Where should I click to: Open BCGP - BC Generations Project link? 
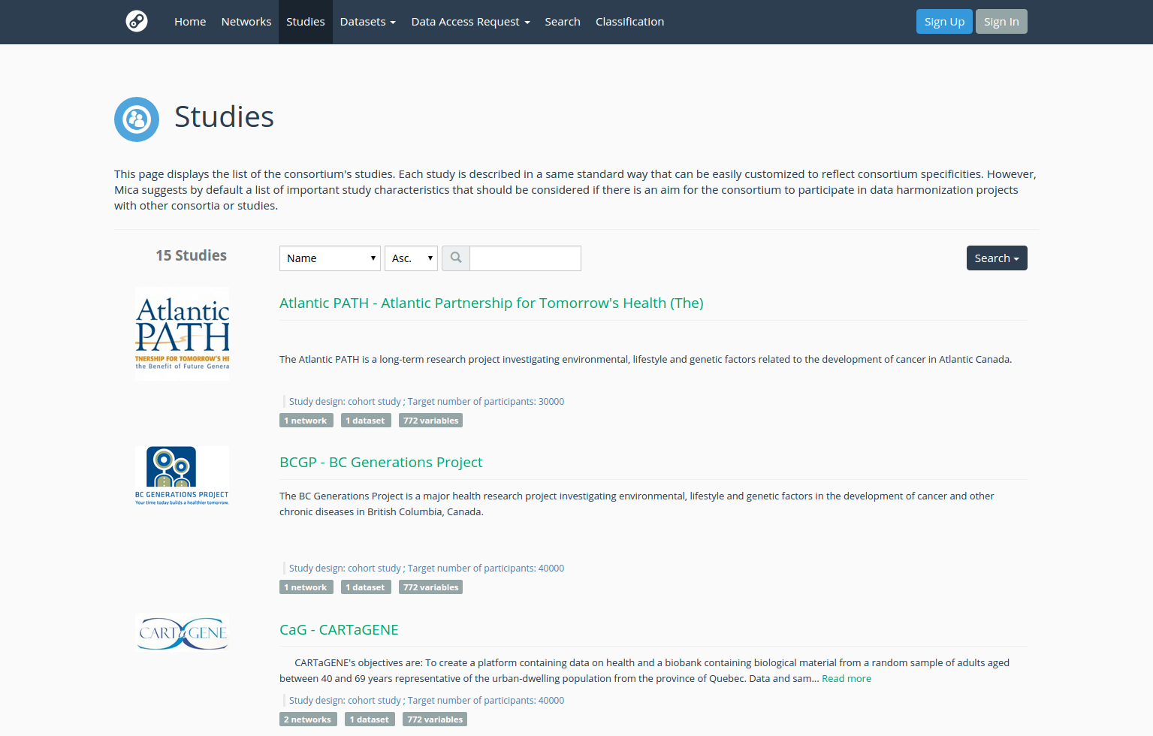click(x=381, y=463)
